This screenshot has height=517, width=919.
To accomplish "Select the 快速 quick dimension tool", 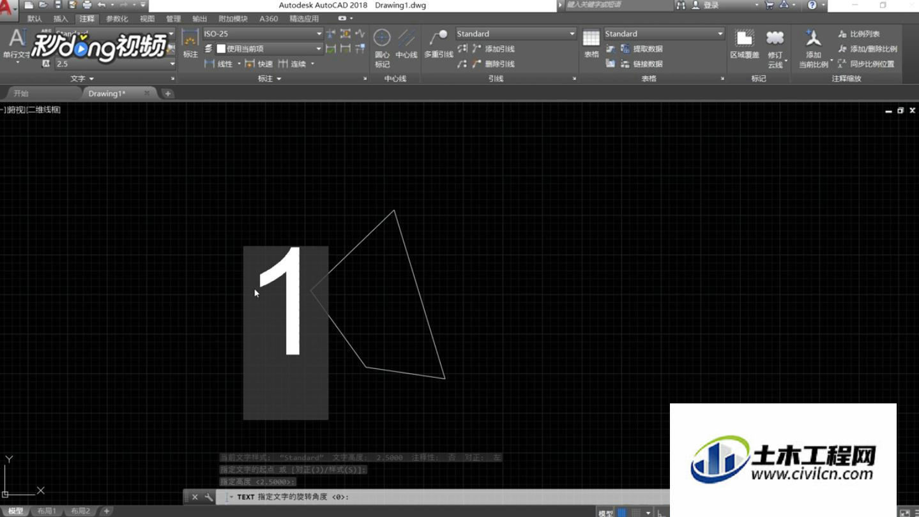I will point(259,64).
